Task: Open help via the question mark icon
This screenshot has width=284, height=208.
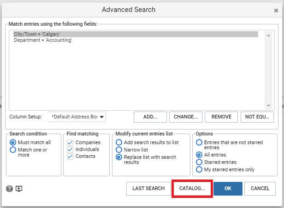Action: coord(9,189)
